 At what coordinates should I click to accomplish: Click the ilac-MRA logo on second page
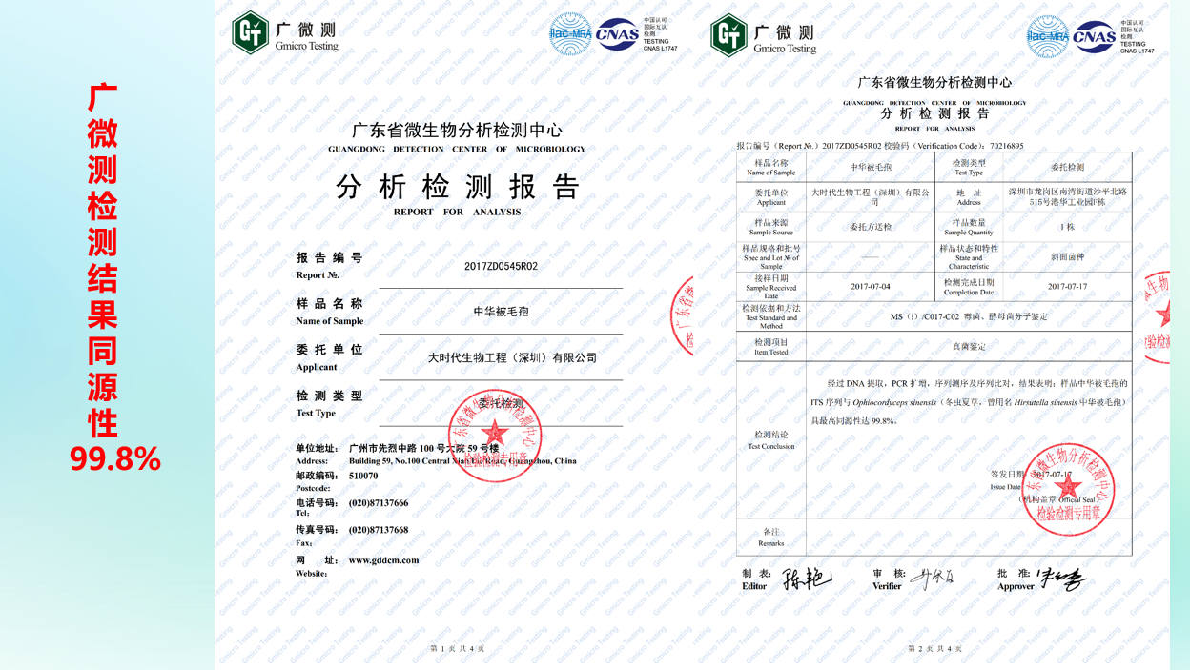[x=1048, y=37]
